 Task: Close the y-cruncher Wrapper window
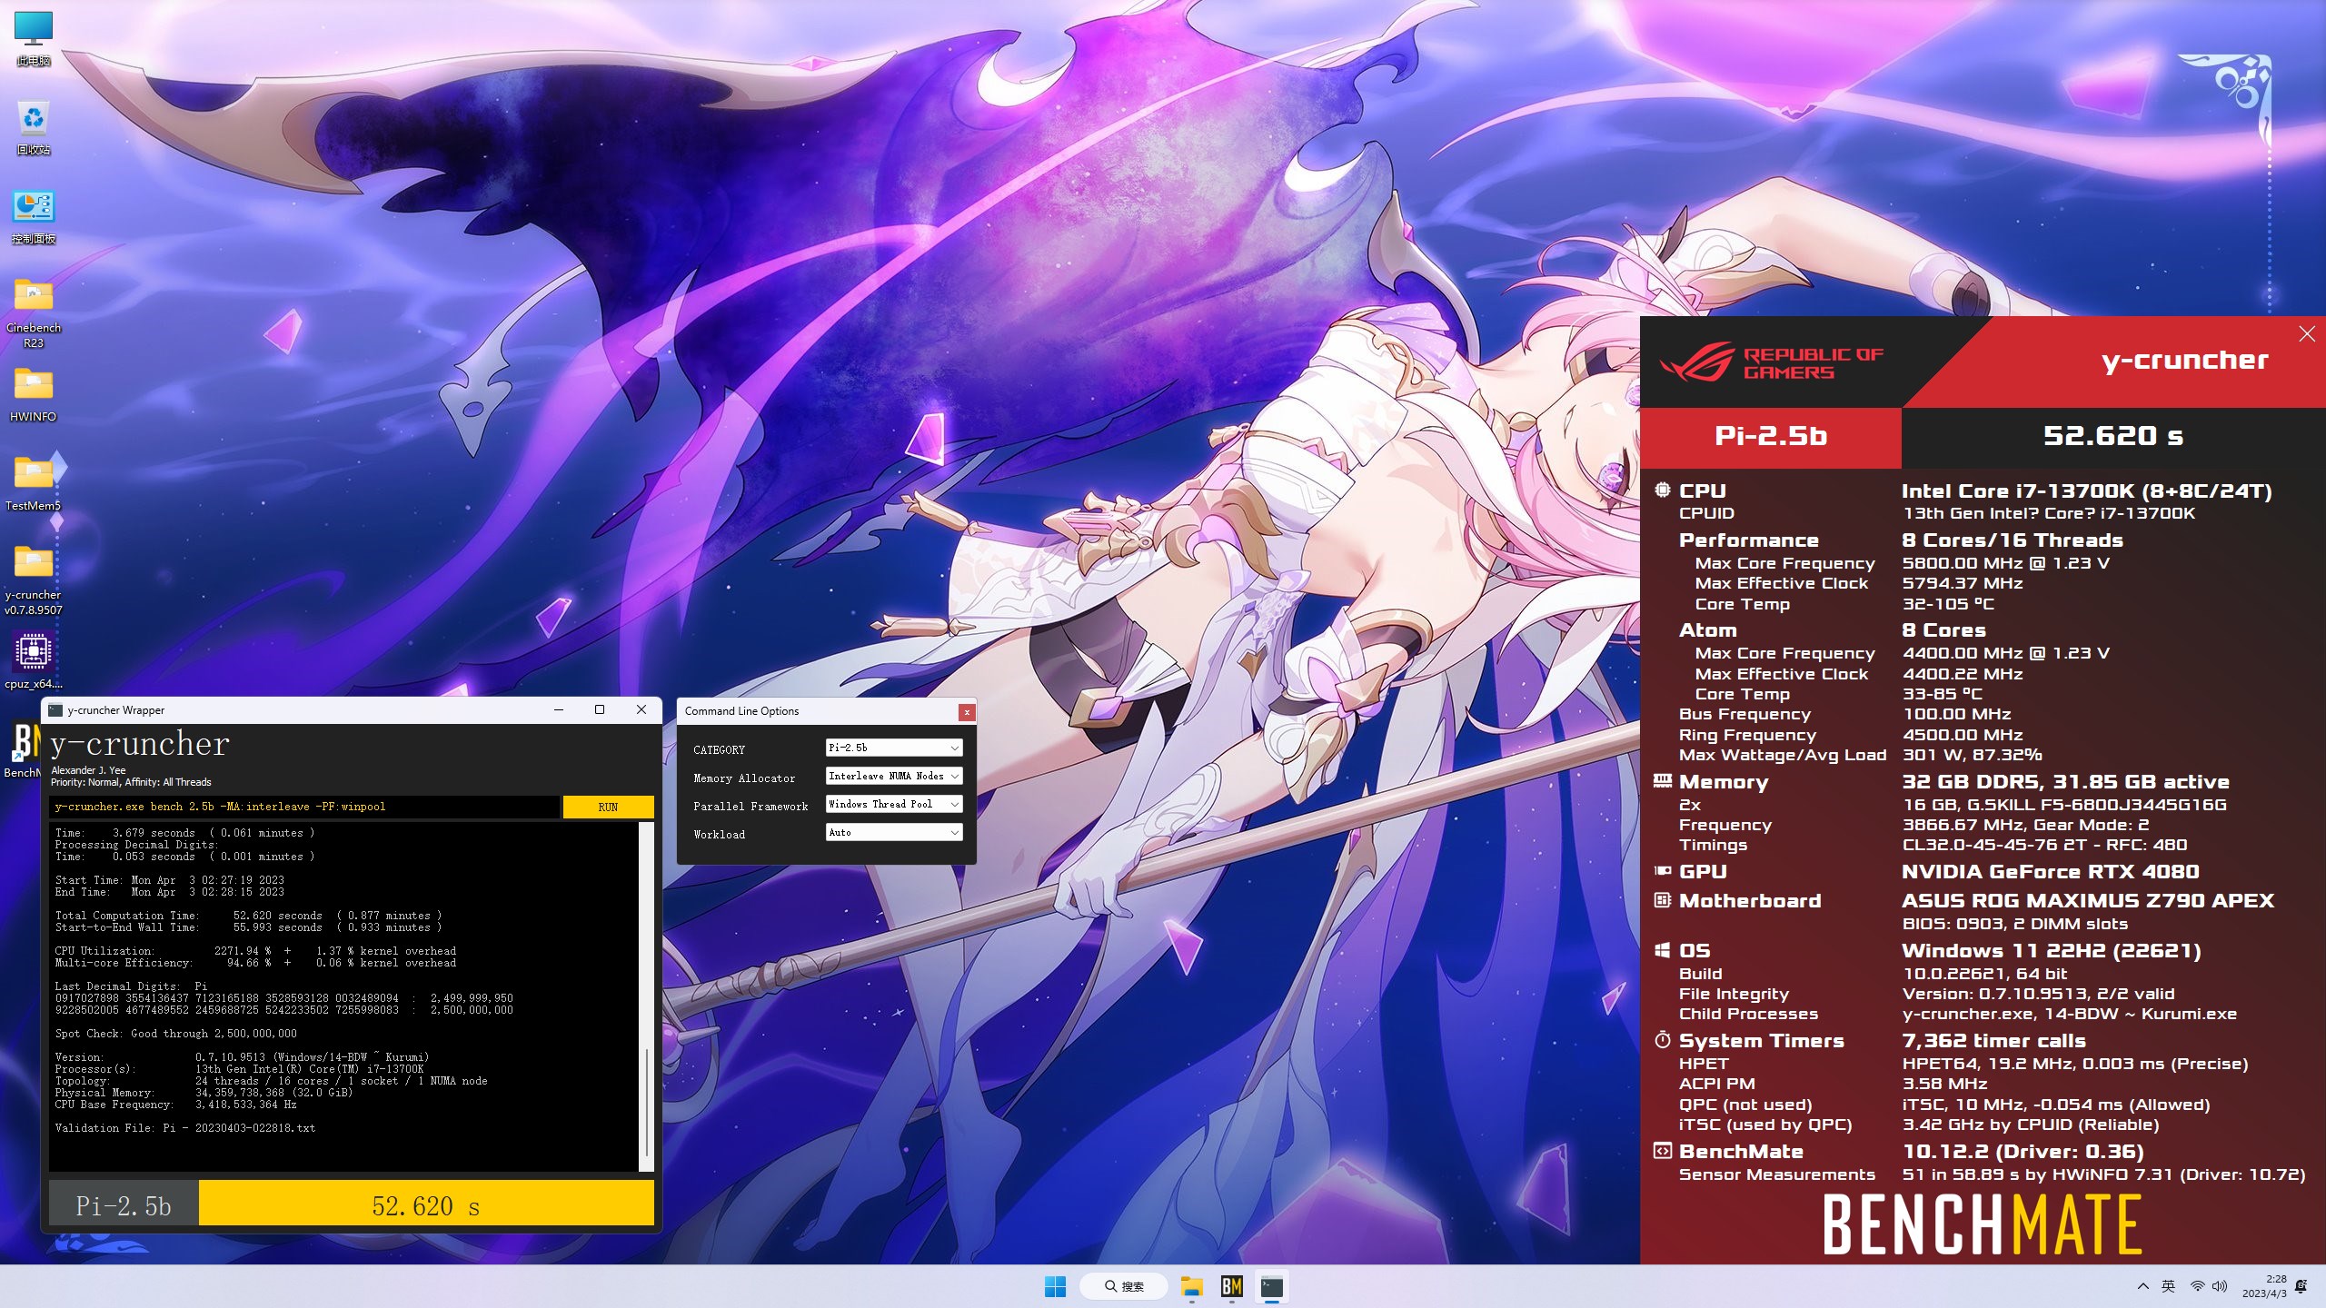(x=641, y=709)
